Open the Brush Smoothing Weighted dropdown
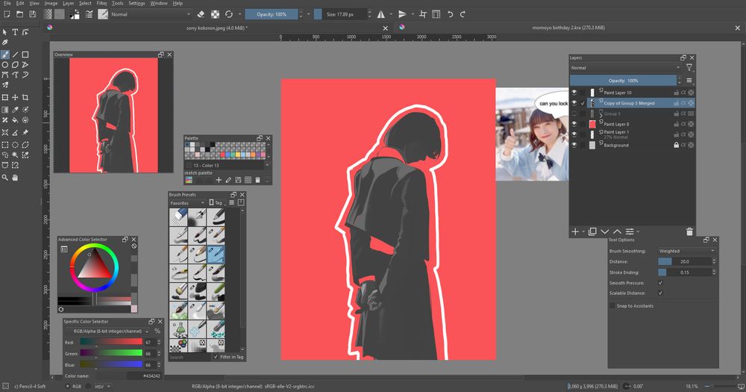 686,251
